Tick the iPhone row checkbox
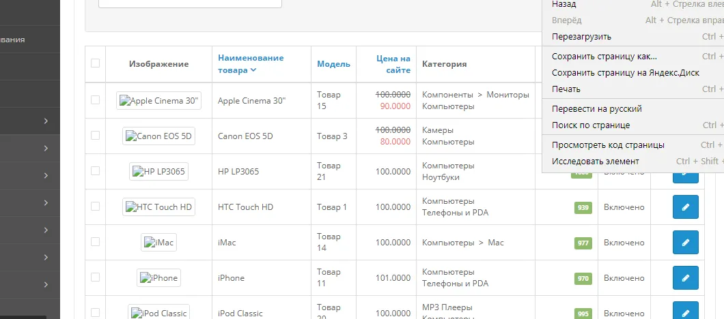Image resolution: width=724 pixels, height=319 pixels. click(x=95, y=277)
